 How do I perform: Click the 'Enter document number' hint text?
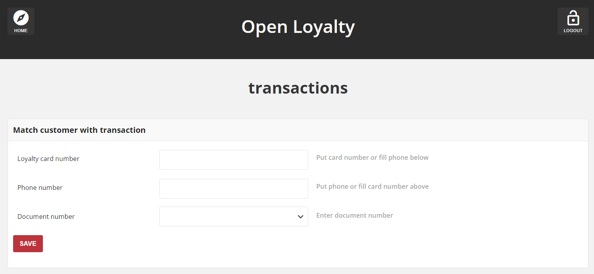(x=354, y=215)
